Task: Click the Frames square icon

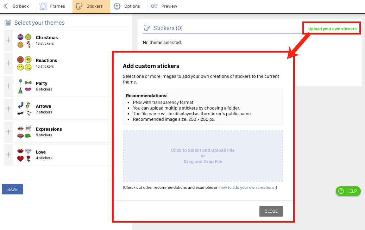Action: (x=43, y=6)
